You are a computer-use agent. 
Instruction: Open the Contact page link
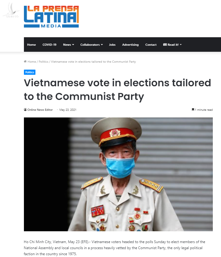[151, 44]
